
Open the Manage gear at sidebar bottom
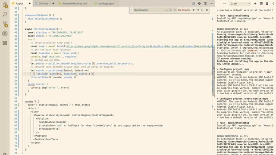click(x=5, y=154)
